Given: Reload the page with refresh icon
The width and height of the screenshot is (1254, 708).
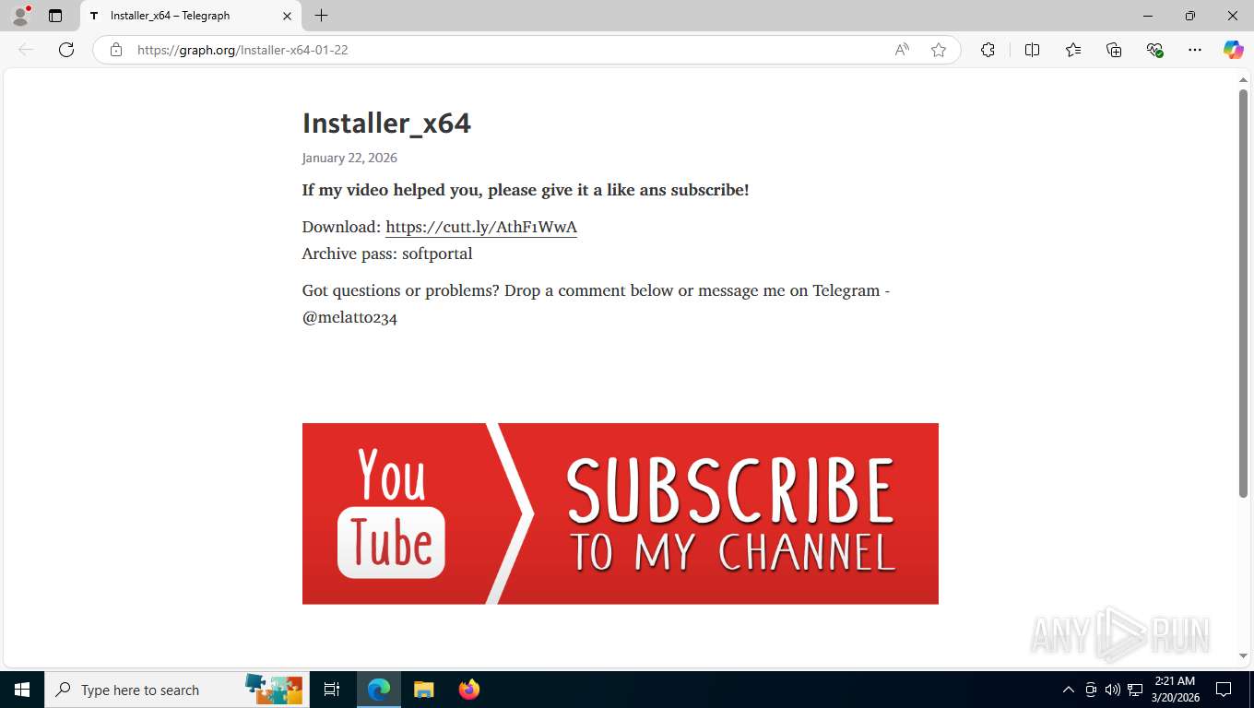Looking at the screenshot, I should pos(66,50).
